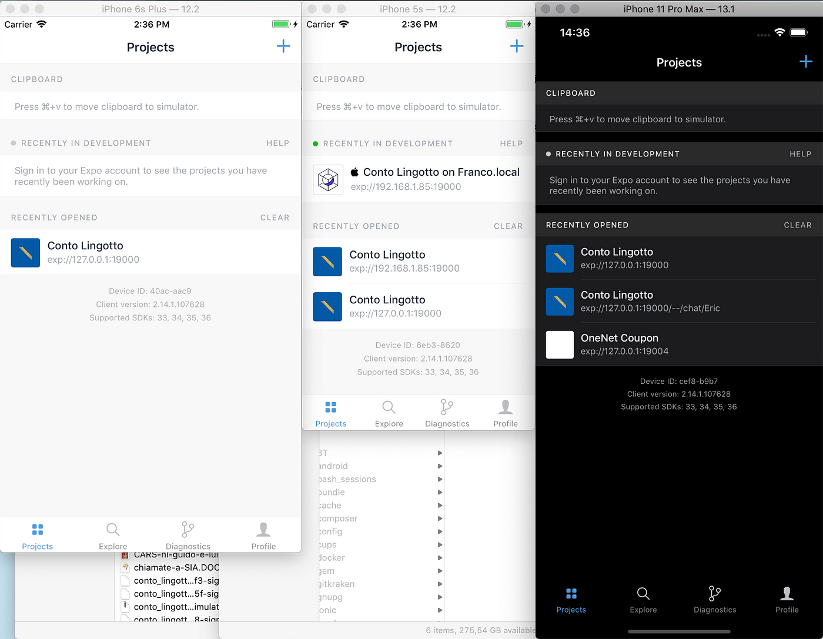Expand the docker folder arrow in Finder
The width and height of the screenshot is (823, 639).
440,558
